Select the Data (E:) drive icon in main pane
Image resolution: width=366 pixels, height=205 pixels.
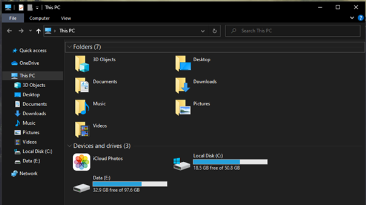(82, 187)
